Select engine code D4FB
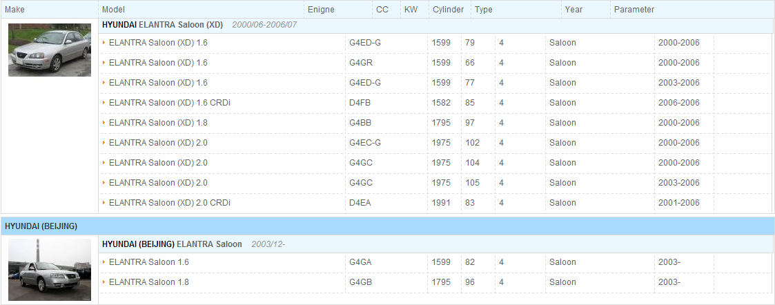The height and width of the screenshot is (305, 775). coord(360,103)
